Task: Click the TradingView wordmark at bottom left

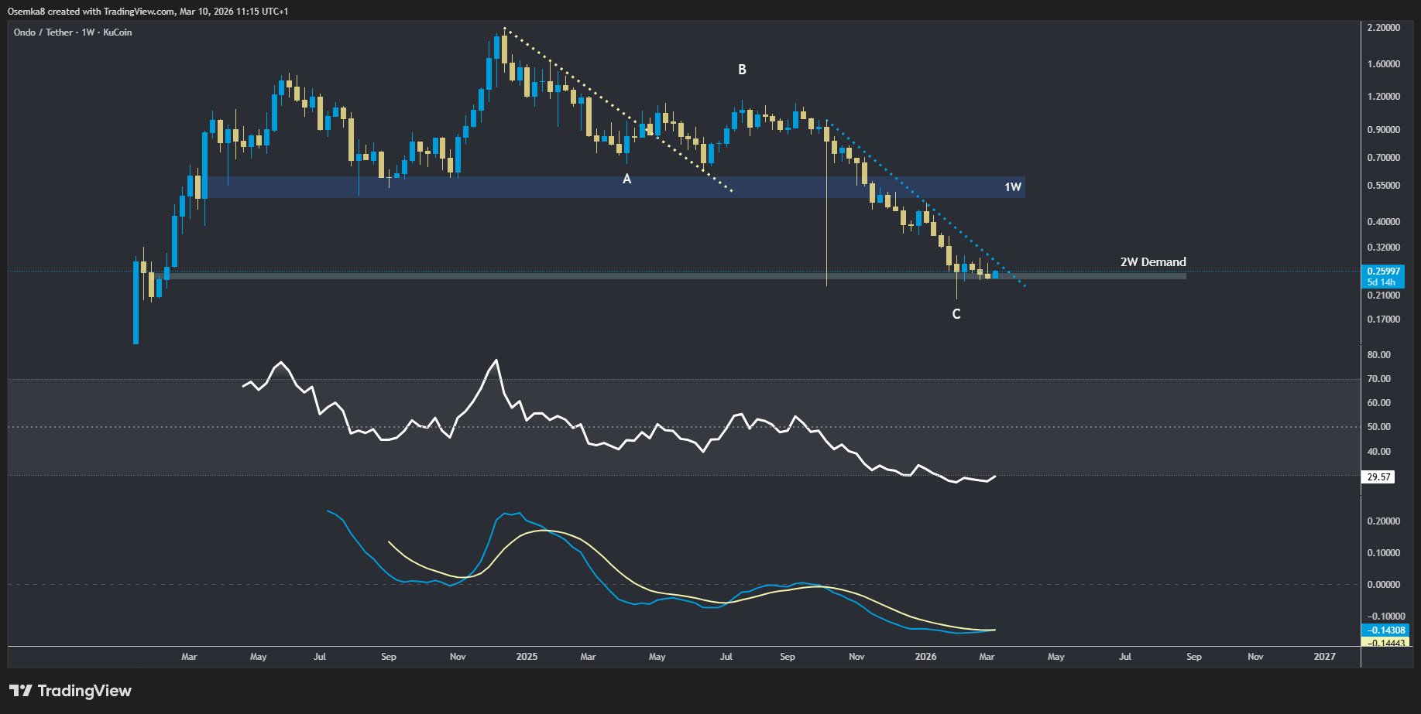Action: [84, 691]
